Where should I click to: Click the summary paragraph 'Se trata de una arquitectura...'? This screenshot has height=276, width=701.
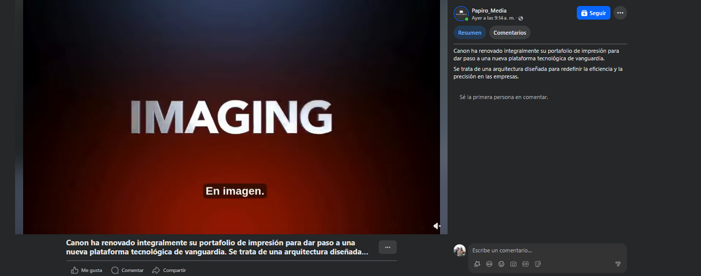pyautogui.click(x=538, y=72)
